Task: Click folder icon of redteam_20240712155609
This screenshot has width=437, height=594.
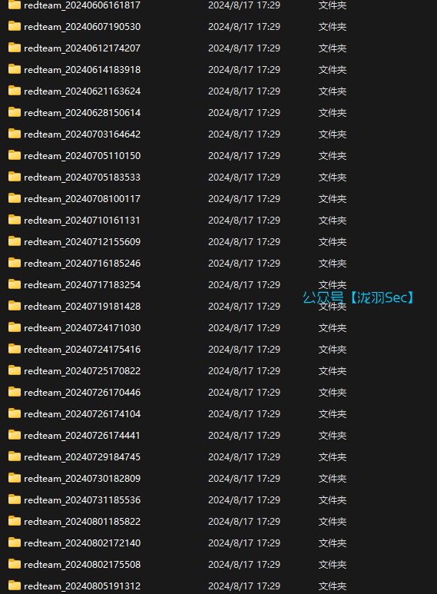Action: (15, 241)
